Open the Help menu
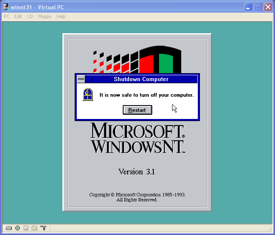The image size is (275, 235). tap(61, 16)
